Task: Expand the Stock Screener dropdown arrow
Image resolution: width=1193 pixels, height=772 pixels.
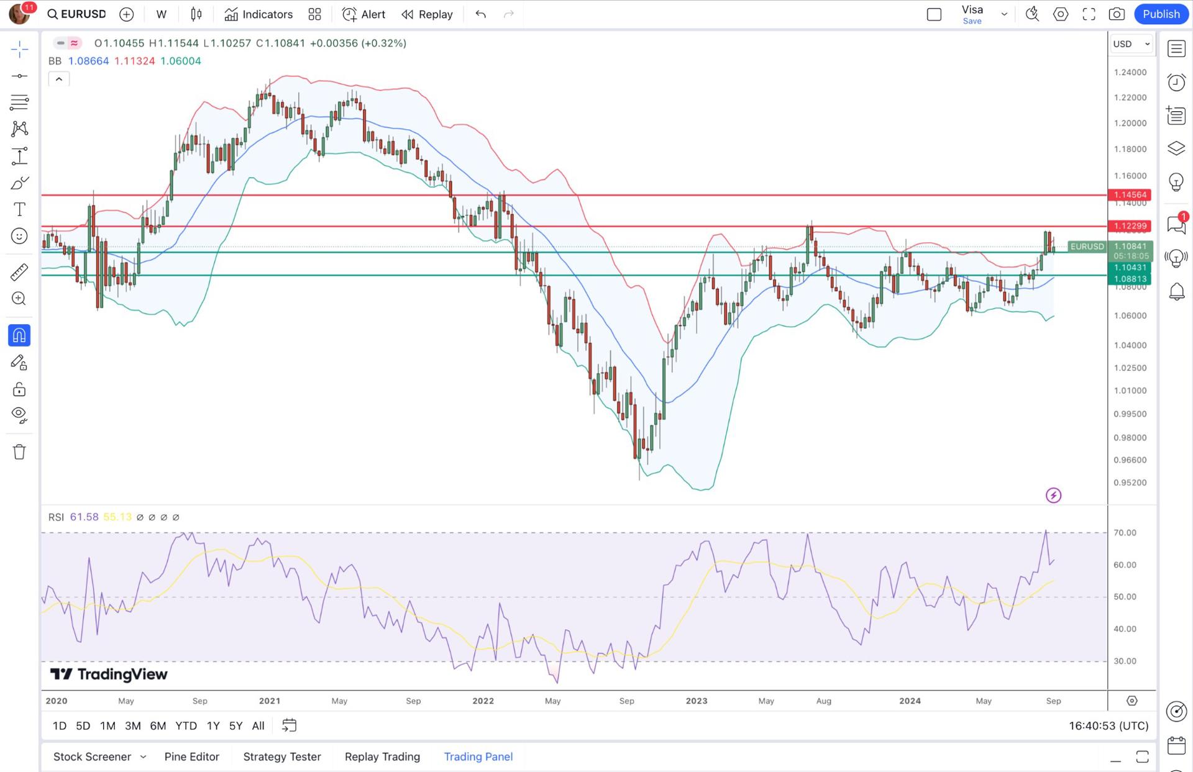Action: [144, 756]
